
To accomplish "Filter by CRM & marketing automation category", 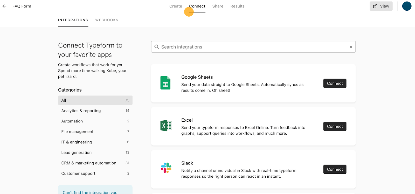I will click(x=95, y=163).
